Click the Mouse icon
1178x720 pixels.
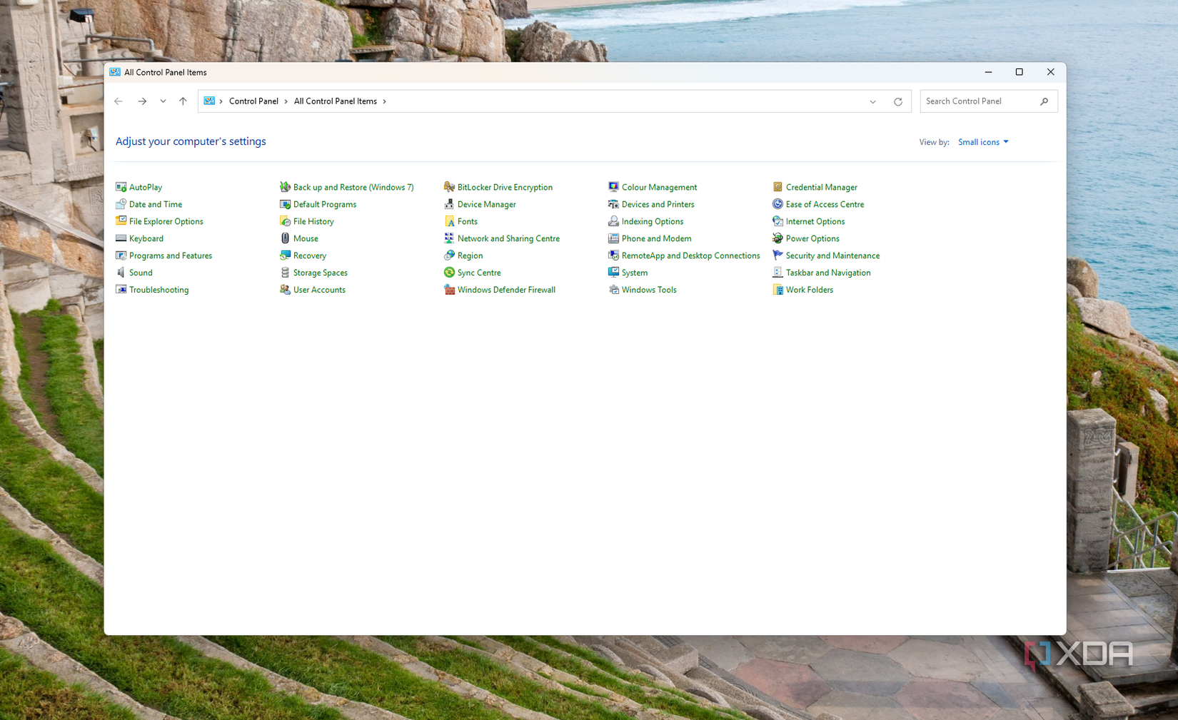(285, 238)
